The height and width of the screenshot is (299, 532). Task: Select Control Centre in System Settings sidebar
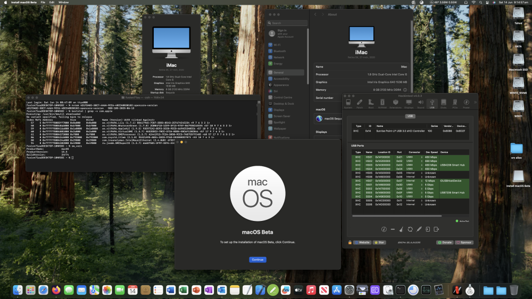tap(286, 97)
